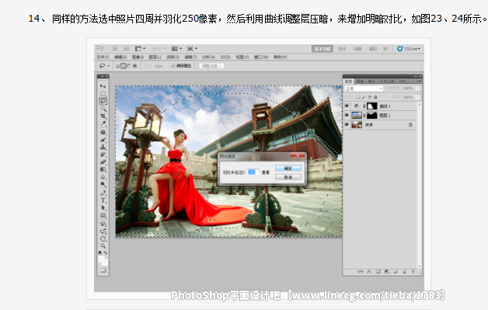Expand the Lasso tool preset dropdown arrow
The height and width of the screenshot is (310, 488).
coord(109,66)
